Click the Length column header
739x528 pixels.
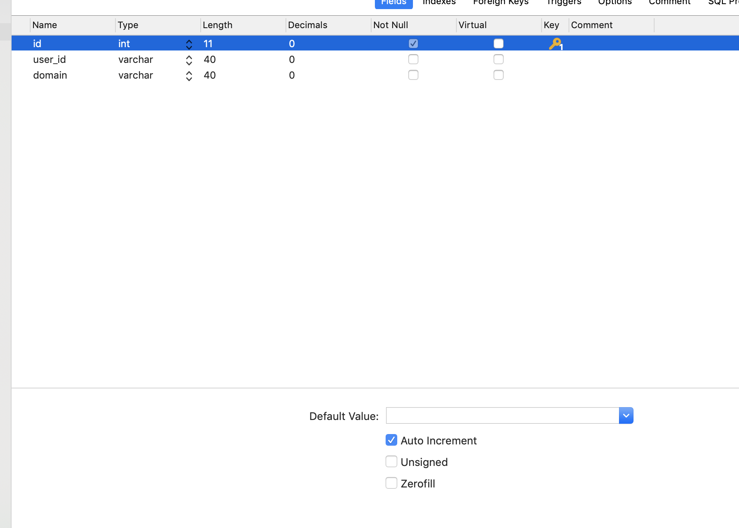pyautogui.click(x=243, y=25)
